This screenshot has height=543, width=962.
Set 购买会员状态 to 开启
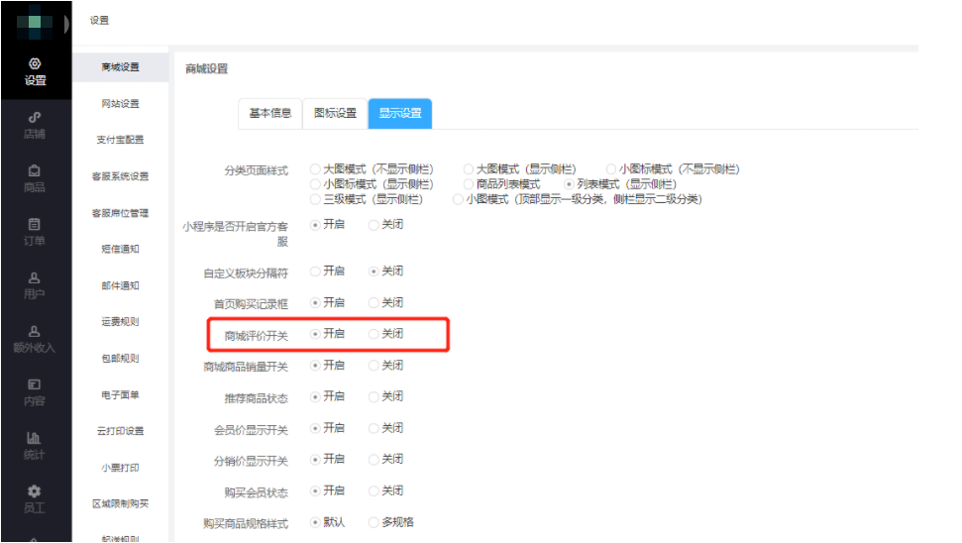(x=315, y=490)
